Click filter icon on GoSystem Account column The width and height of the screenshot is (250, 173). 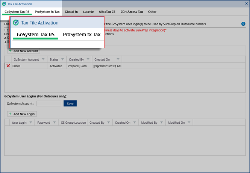tap(44, 59)
